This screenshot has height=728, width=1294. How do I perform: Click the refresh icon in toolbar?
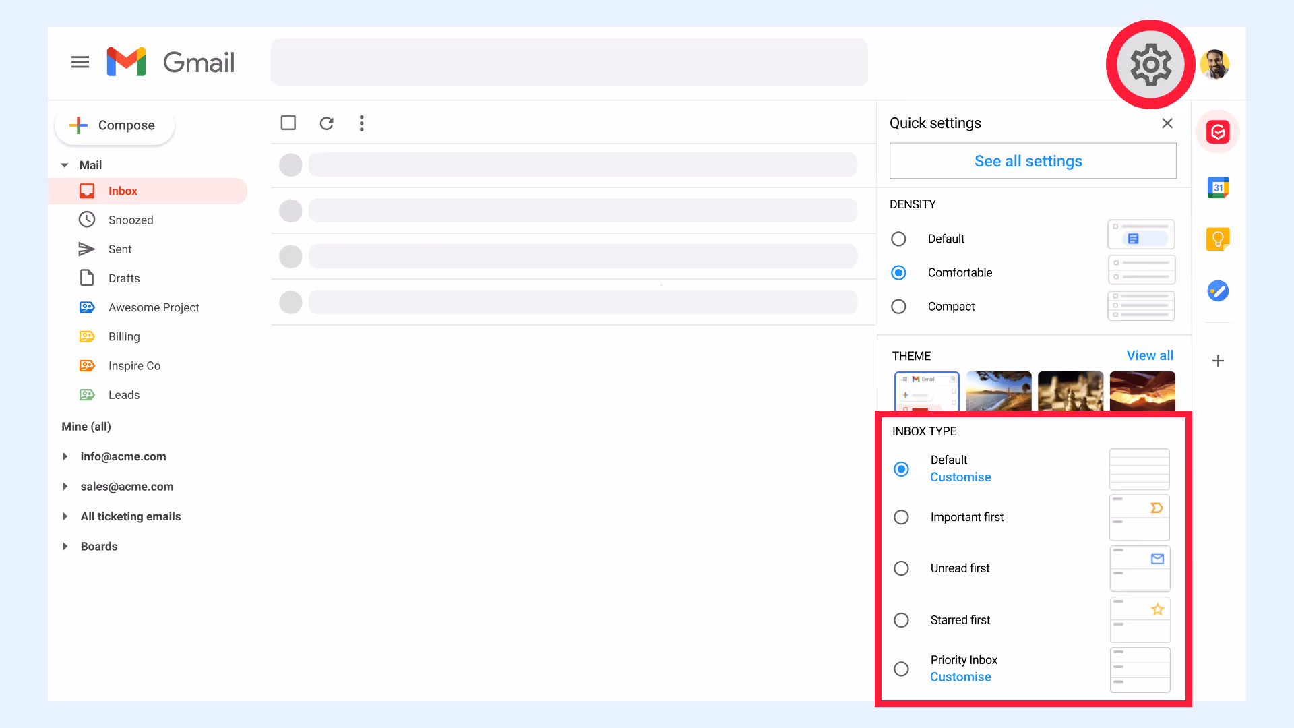[327, 123]
